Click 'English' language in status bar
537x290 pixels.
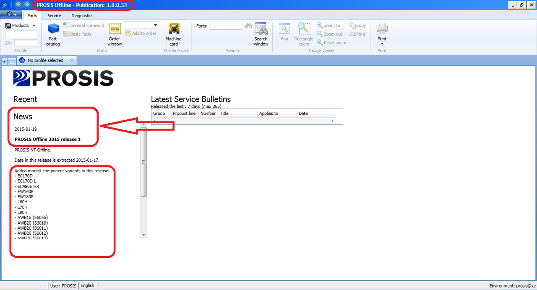point(88,285)
